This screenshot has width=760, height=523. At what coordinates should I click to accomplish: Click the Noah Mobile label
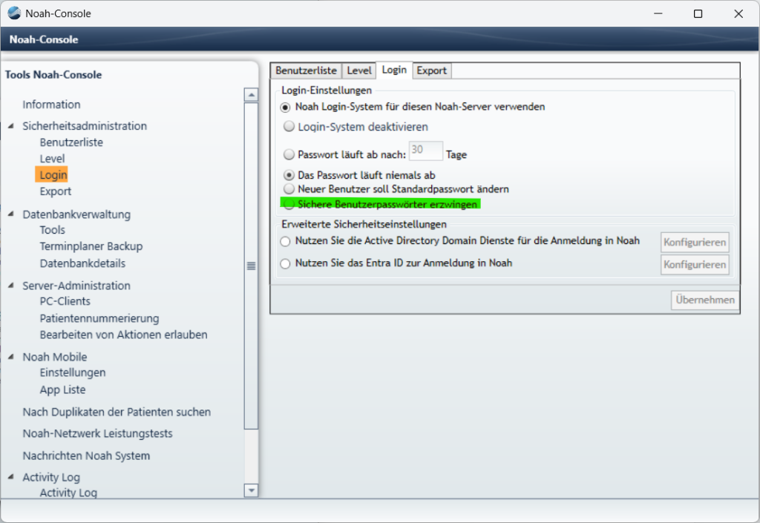click(x=55, y=357)
